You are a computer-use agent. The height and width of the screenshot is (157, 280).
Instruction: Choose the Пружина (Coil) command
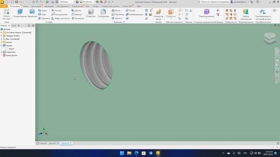point(44,18)
